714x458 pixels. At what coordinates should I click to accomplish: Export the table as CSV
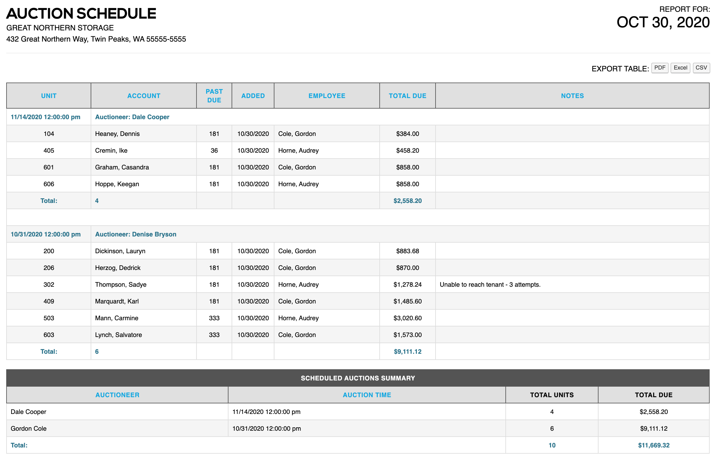[702, 68]
